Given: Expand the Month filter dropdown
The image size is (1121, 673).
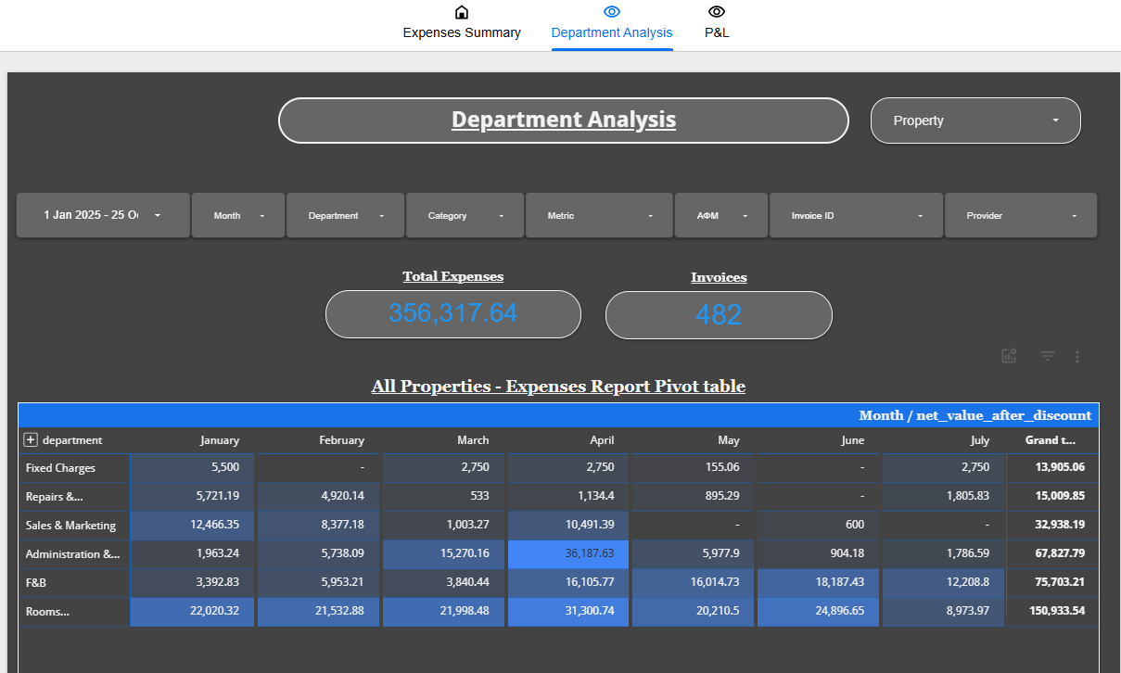Looking at the screenshot, I should click(238, 215).
